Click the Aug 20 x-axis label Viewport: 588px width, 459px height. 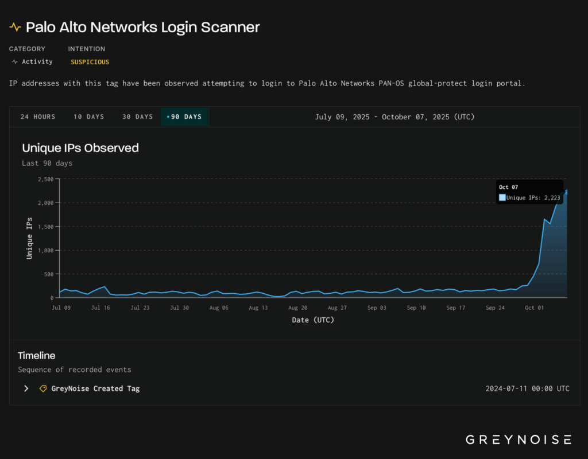298,308
